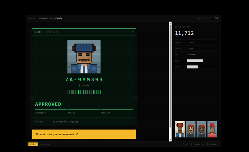Click the WHITELIST label on the card header
Screen dimensions: 249x152
coord(52,32)
